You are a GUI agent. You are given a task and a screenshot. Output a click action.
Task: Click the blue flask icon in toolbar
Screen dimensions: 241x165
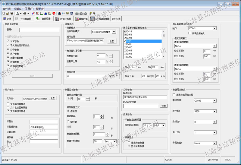(45, 13)
